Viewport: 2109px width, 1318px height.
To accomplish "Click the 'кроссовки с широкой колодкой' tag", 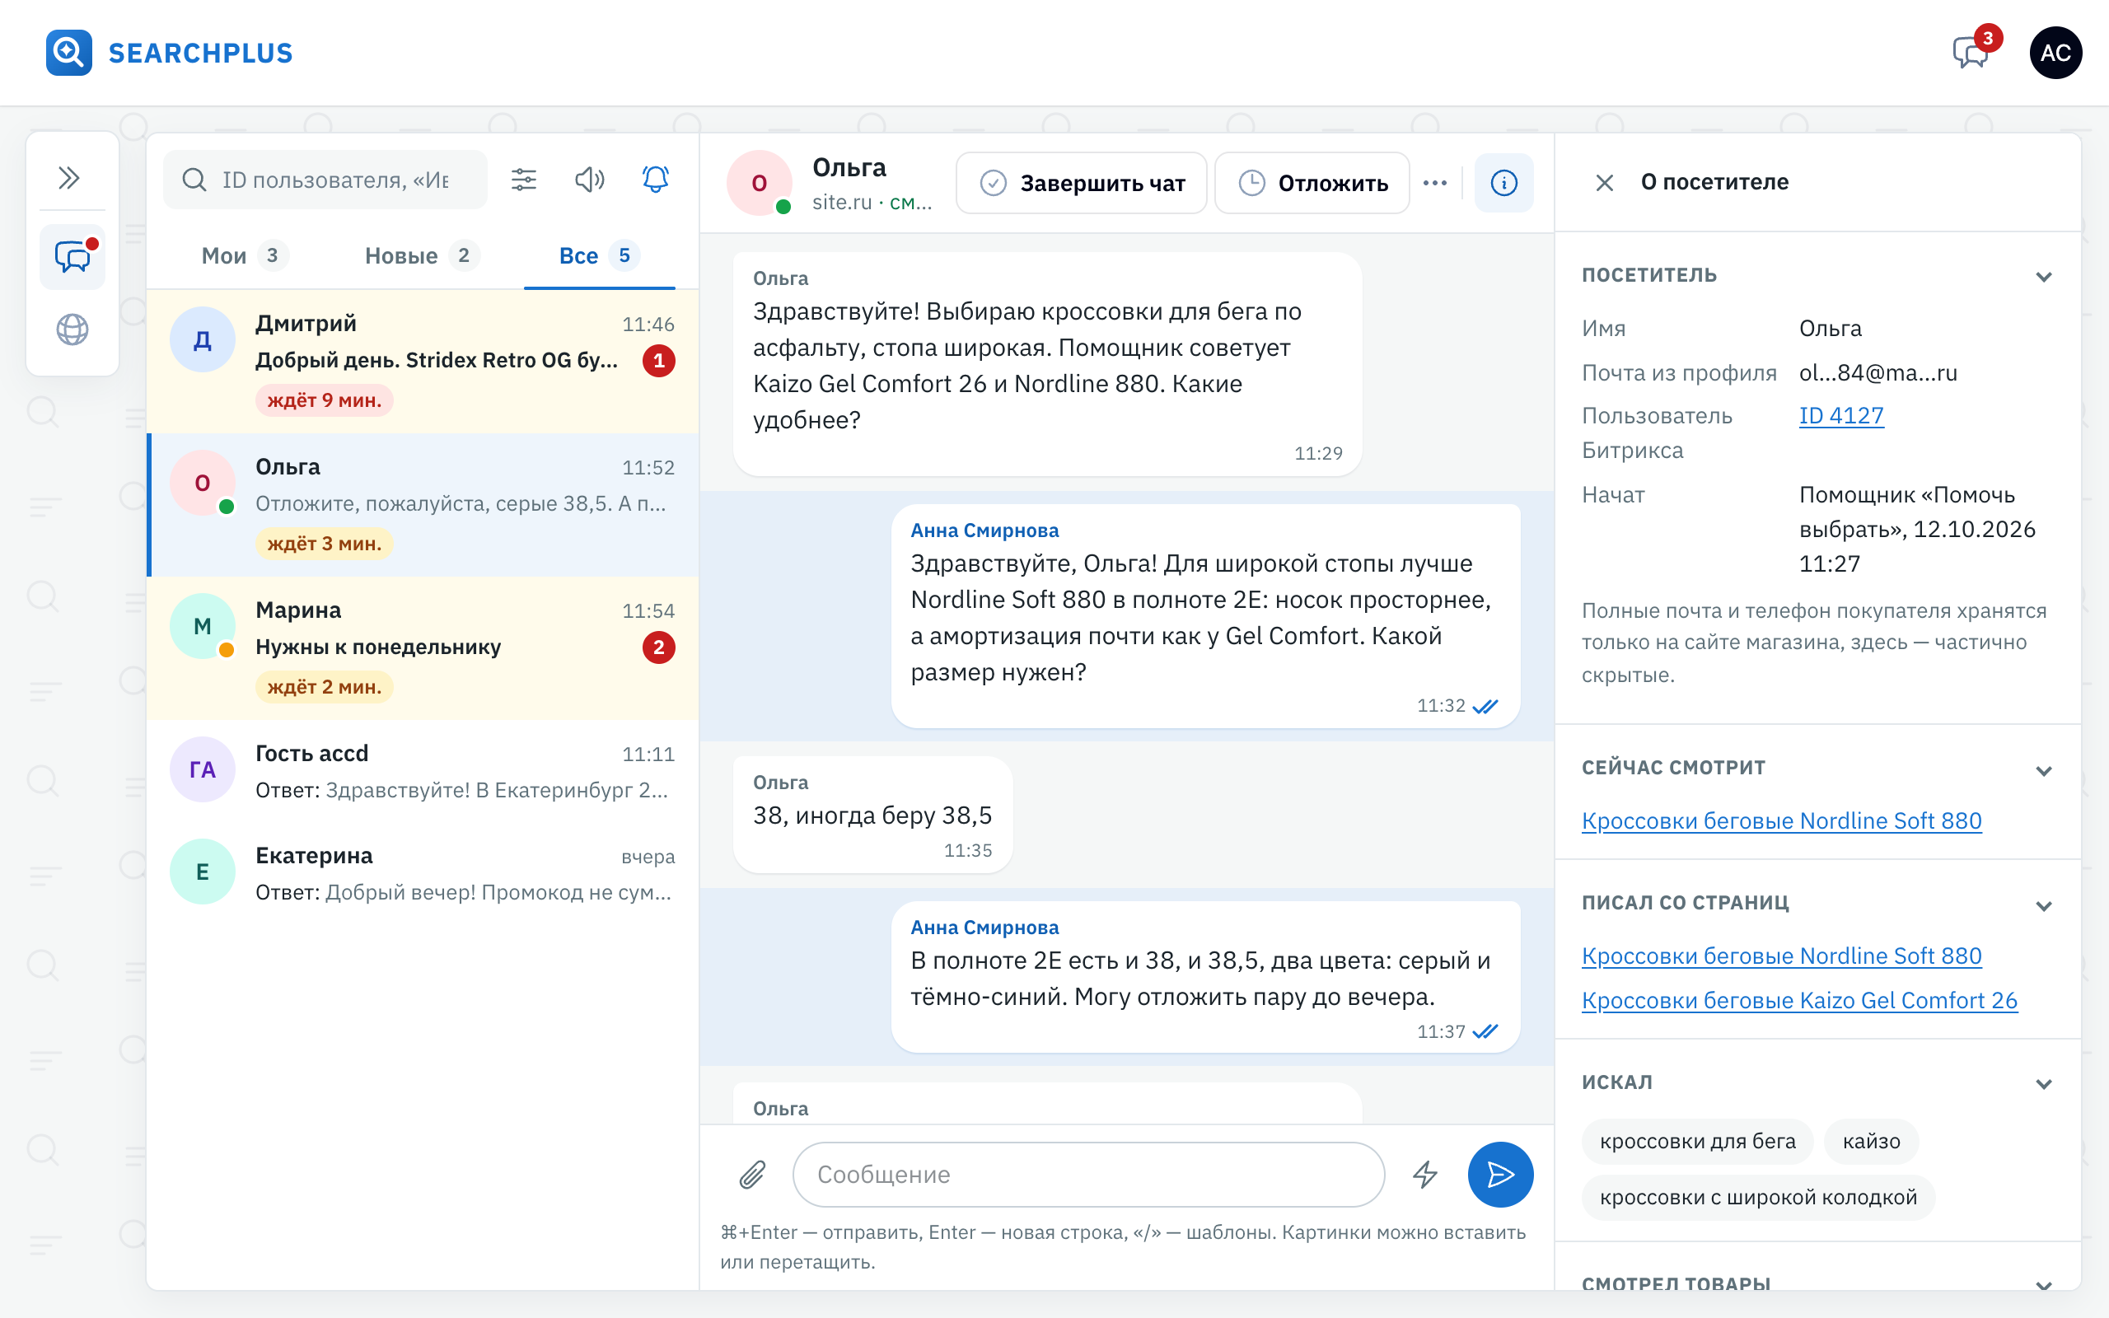I will pyautogui.click(x=1758, y=1197).
